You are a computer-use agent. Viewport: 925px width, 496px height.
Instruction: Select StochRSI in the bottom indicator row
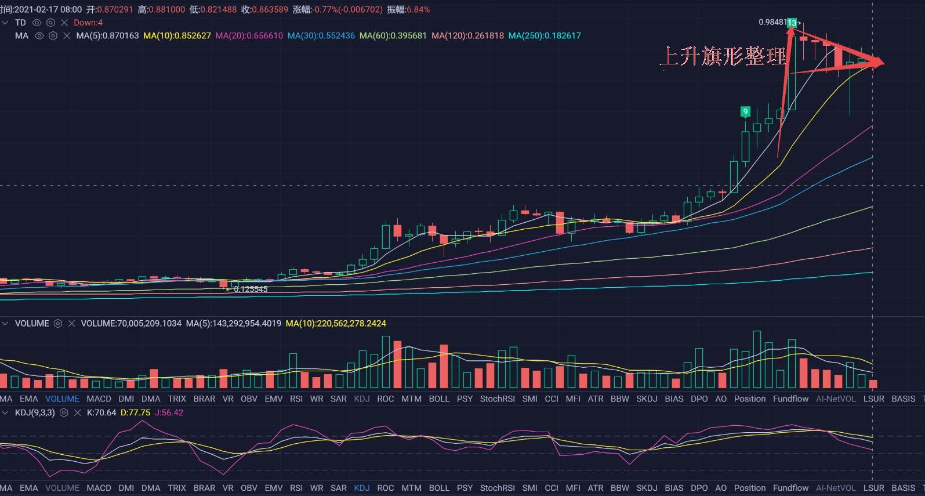coord(497,488)
